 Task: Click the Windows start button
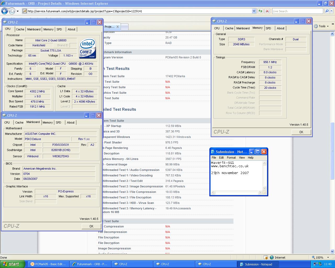[12, 264]
